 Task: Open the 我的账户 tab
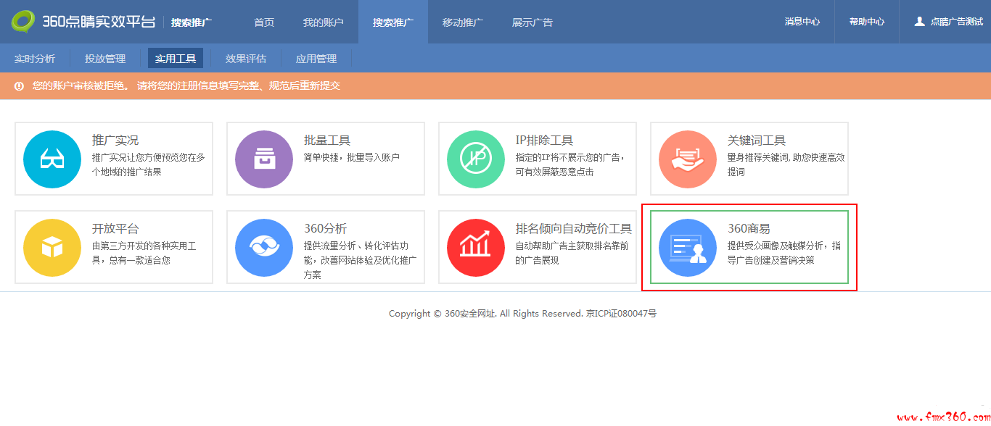[x=324, y=22]
